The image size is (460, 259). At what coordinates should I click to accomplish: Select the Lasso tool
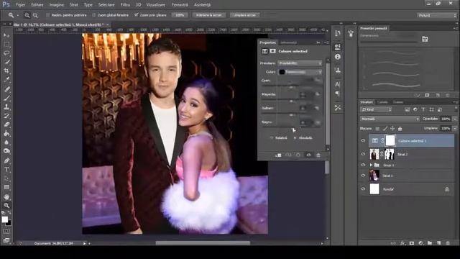6,53
